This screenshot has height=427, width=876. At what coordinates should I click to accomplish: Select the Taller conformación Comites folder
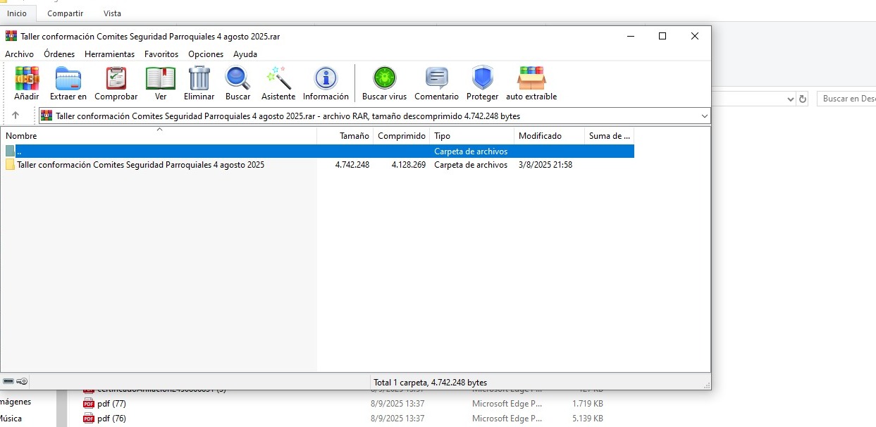[140, 165]
